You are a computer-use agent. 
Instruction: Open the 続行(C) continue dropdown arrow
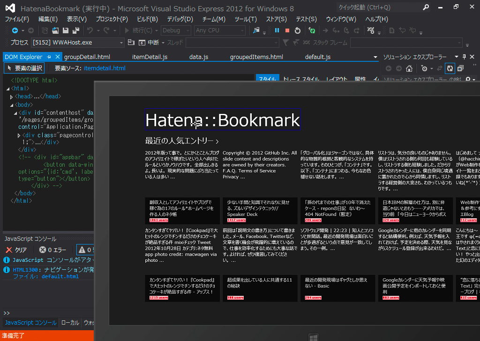pos(157,30)
